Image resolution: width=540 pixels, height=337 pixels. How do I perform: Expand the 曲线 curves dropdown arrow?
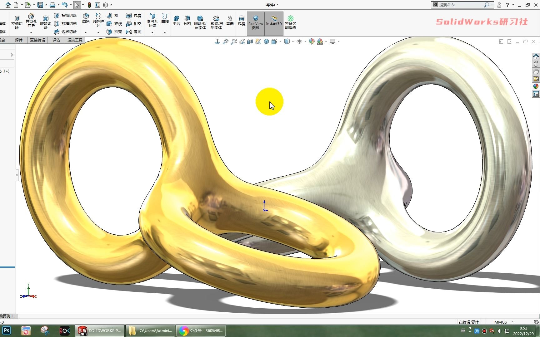(165, 32)
